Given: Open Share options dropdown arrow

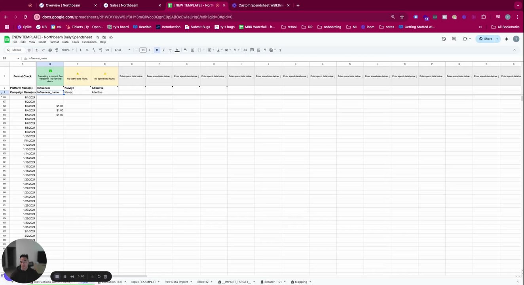Looking at the screenshot, I should 497,39.
